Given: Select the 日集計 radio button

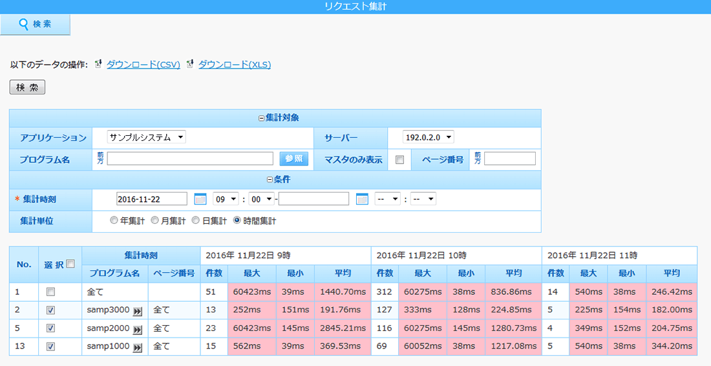Looking at the screenshot, I should (195, 221).
